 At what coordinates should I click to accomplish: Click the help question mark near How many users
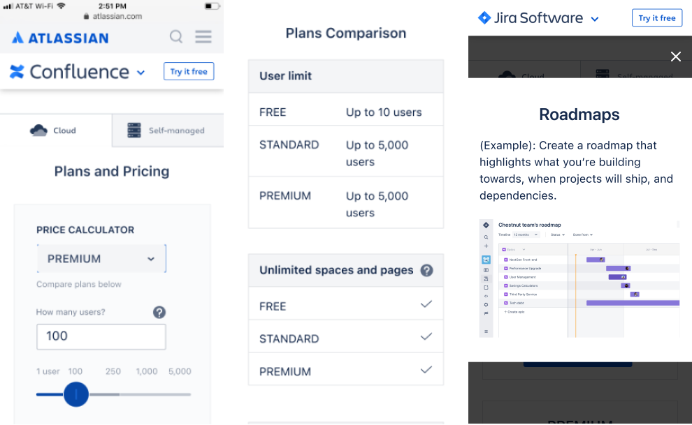[159, 312]
